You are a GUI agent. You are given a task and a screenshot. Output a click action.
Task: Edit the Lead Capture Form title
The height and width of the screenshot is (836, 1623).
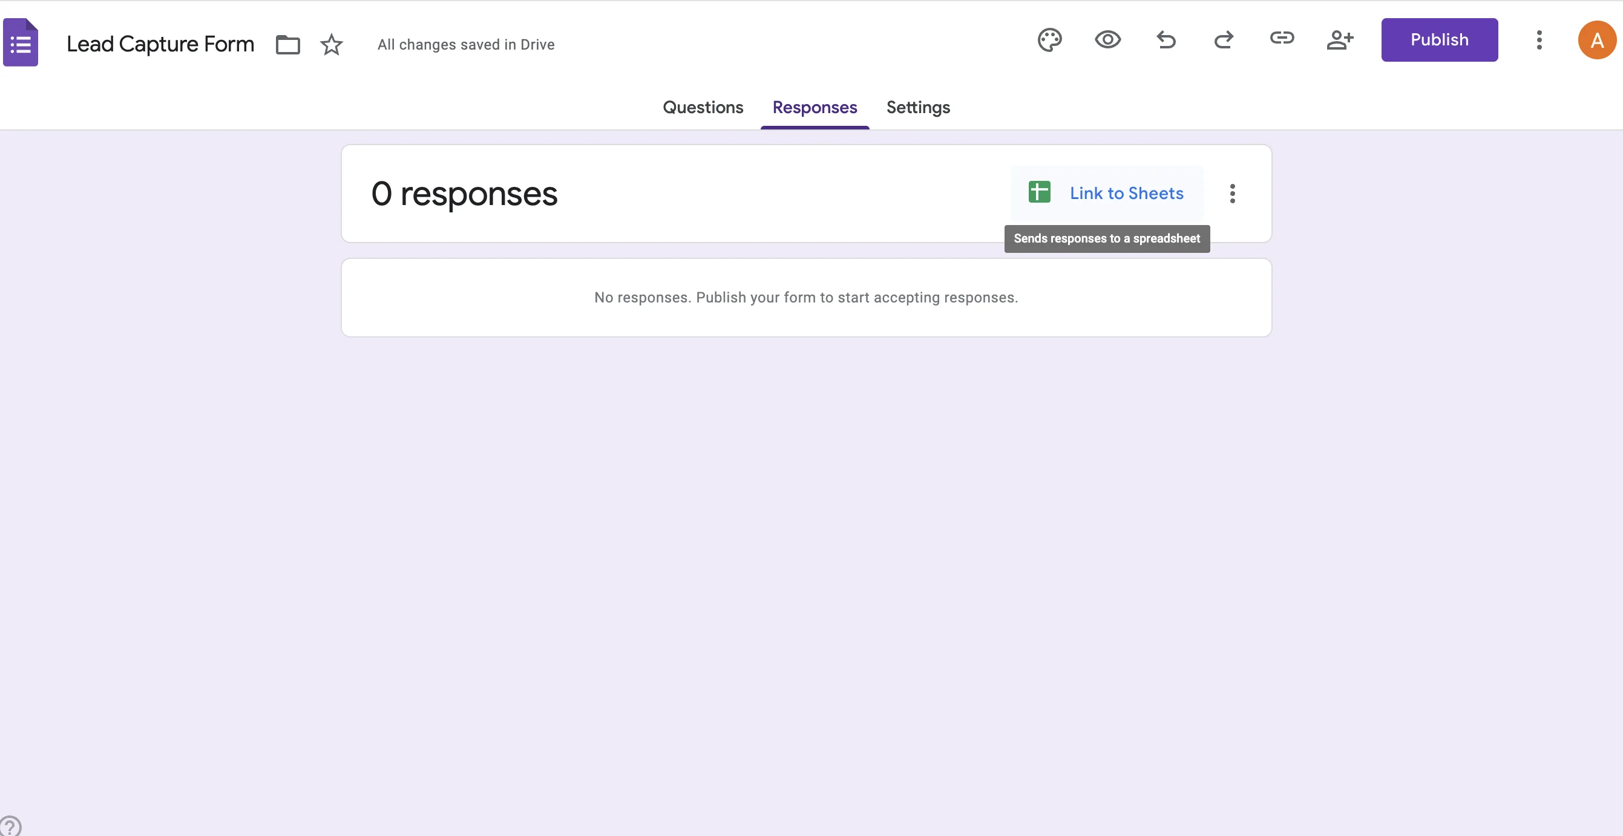click(160, 44)
